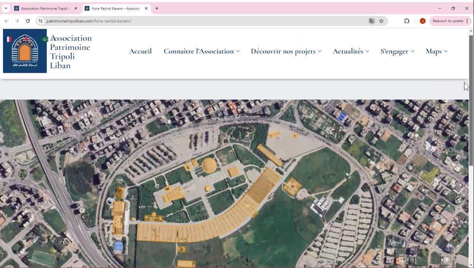The height and width of the screenshot is (268, 474).
Task: Click the Association Patrimoine Tripoli Liban logo
Action: coord(25,51)
